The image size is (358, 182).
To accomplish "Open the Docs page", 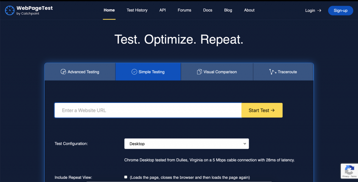I will tap(208, 10).
